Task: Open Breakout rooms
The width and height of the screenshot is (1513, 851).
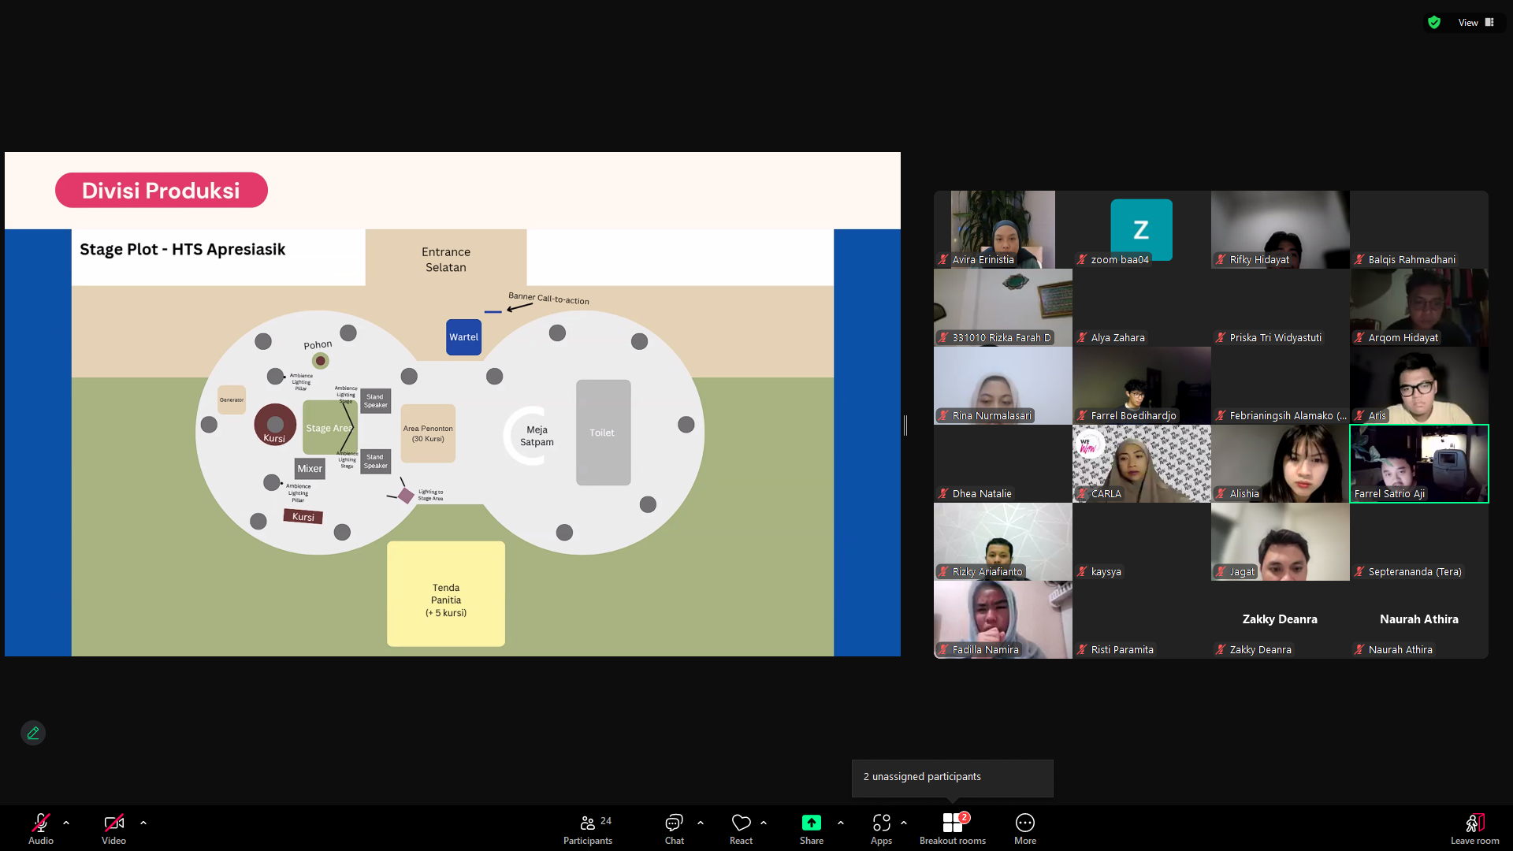Action: coord(953,828)
